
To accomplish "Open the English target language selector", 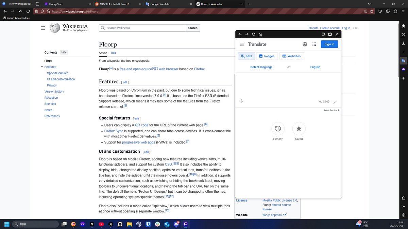I will click(x=315, y=67).
